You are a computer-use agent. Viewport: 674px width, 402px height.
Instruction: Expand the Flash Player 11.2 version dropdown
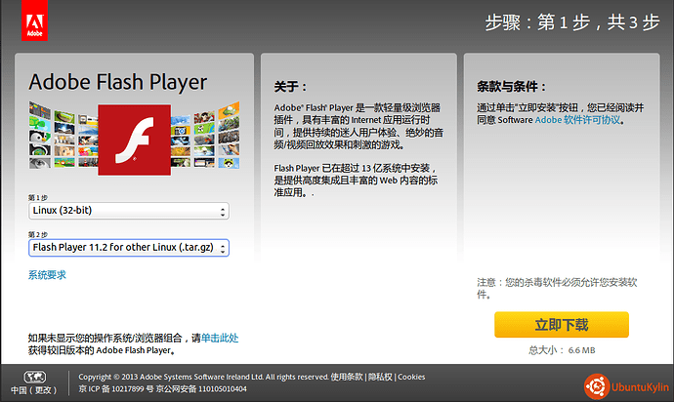128,248
